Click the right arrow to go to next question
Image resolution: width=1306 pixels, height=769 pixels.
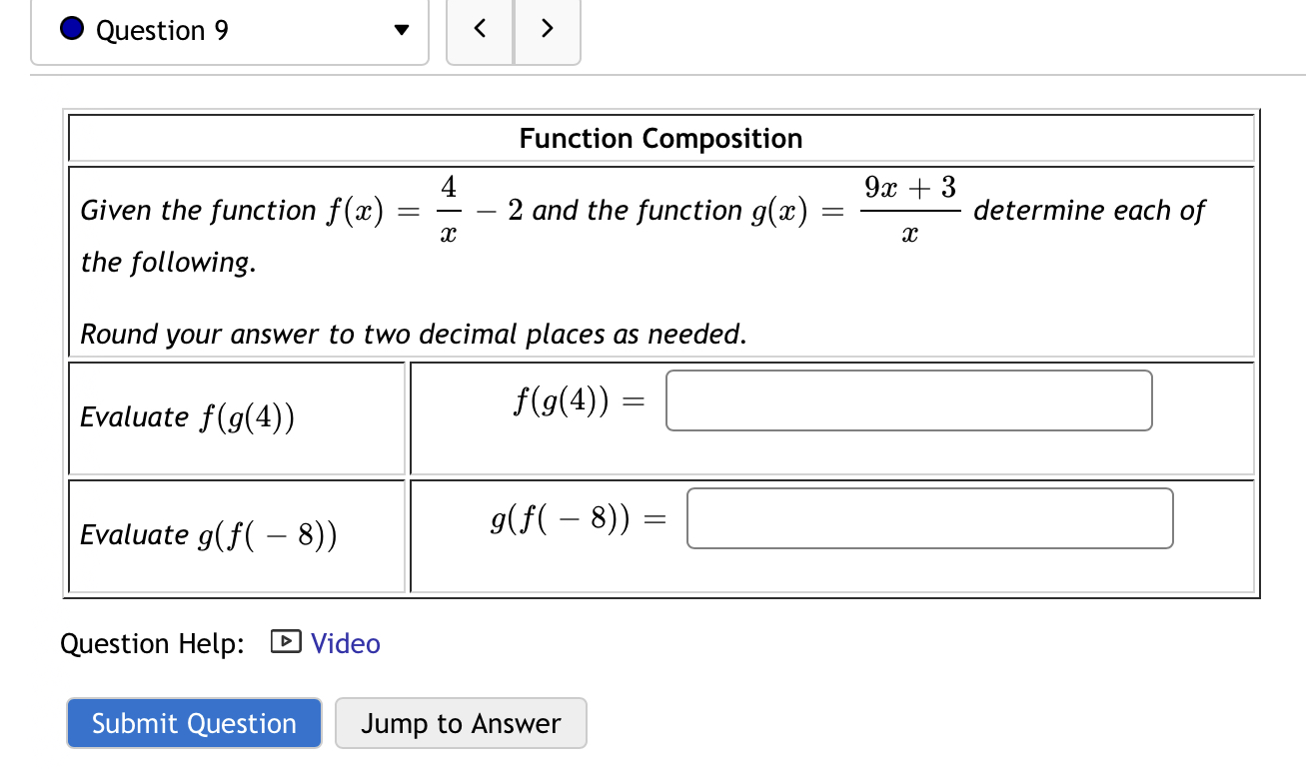tap(547, 30)
